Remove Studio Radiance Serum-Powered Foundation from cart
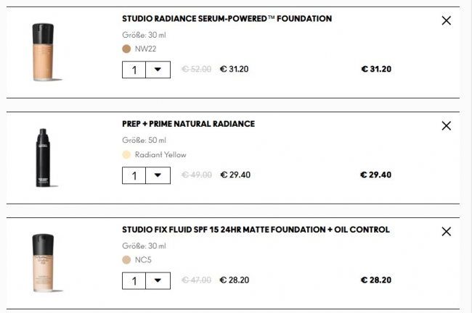This screenshot has height=313, width=472. (447, 21)
